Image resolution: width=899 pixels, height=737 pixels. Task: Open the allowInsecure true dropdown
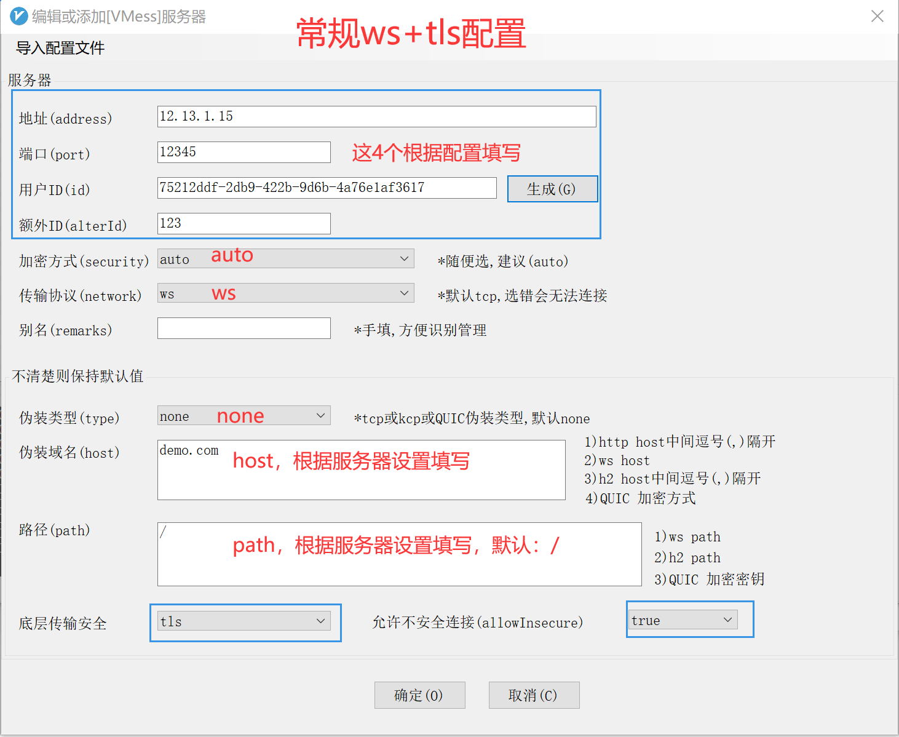tap(683, 620)
